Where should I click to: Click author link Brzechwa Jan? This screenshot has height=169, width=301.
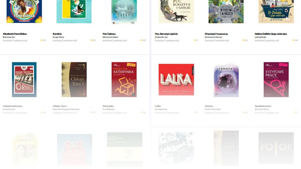9,37
